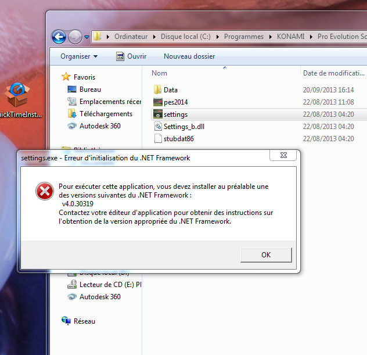Open Autodesk 360 below Lecteur de CD
Viewport: 367px width, 355px height.
[x=100, y=297]
